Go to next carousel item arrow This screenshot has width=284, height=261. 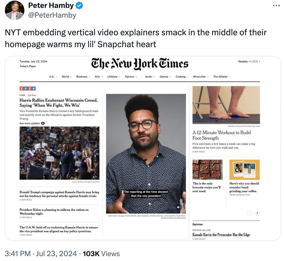pyautogui.click(x=257, y=213)
